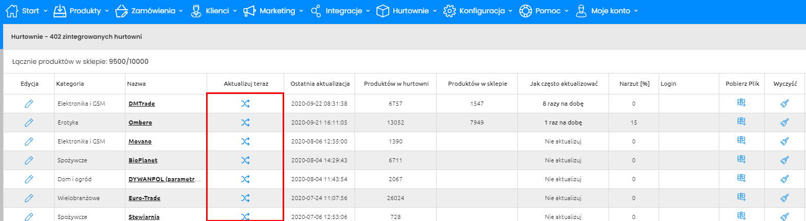The width and height of the screenshot is (806, 221).
Task: Expand the Moje konto dropdown
Action: (607, 11)
